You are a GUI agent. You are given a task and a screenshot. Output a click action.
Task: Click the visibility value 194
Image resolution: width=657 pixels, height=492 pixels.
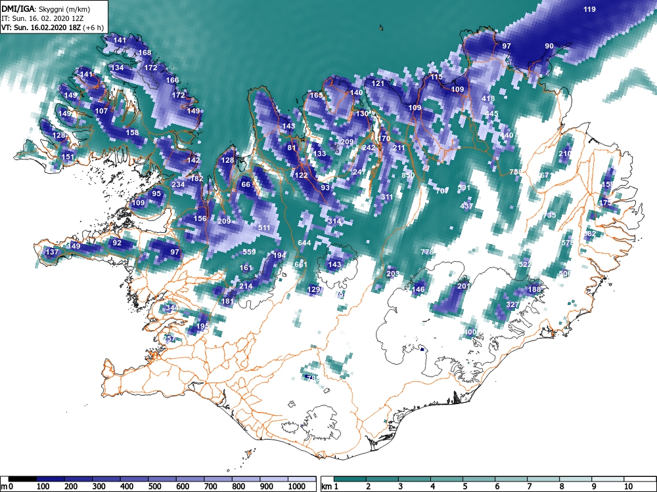pos(279,255)
